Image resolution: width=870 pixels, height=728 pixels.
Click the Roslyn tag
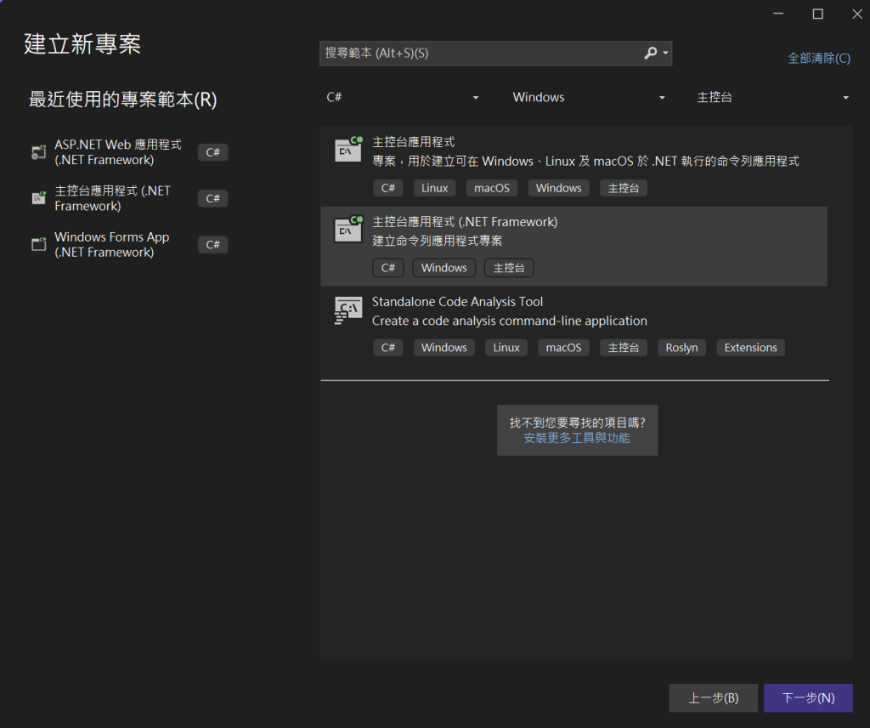681,348
